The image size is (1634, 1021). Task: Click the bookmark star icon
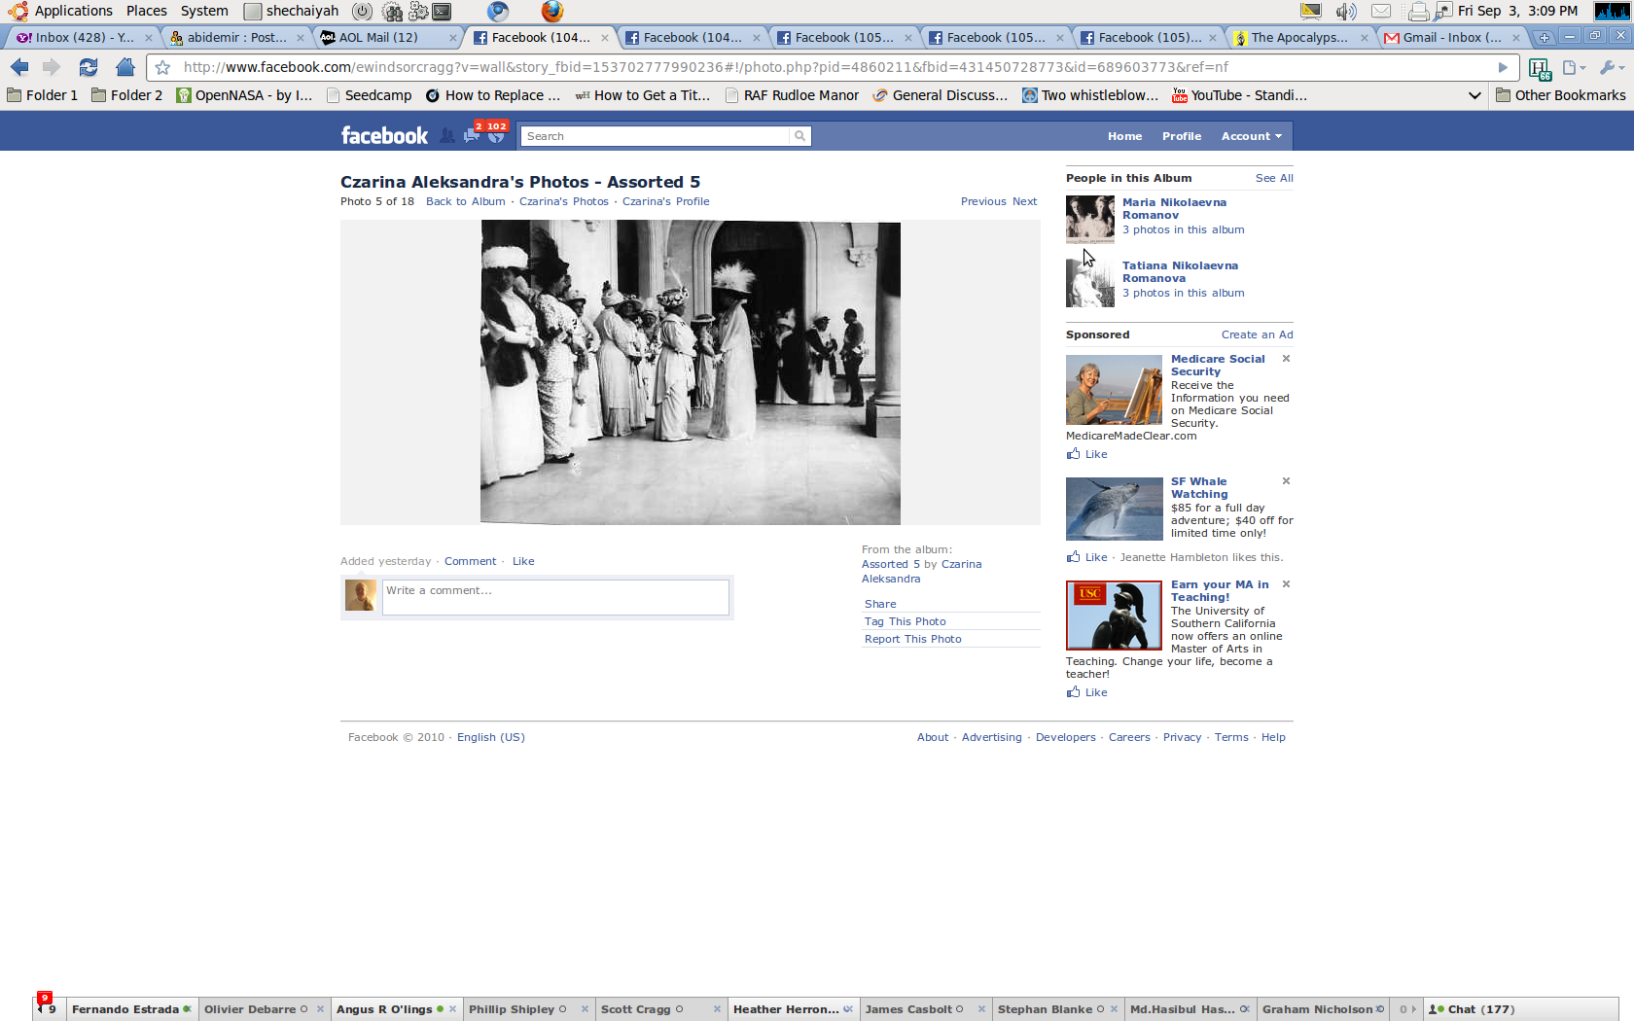163,67
